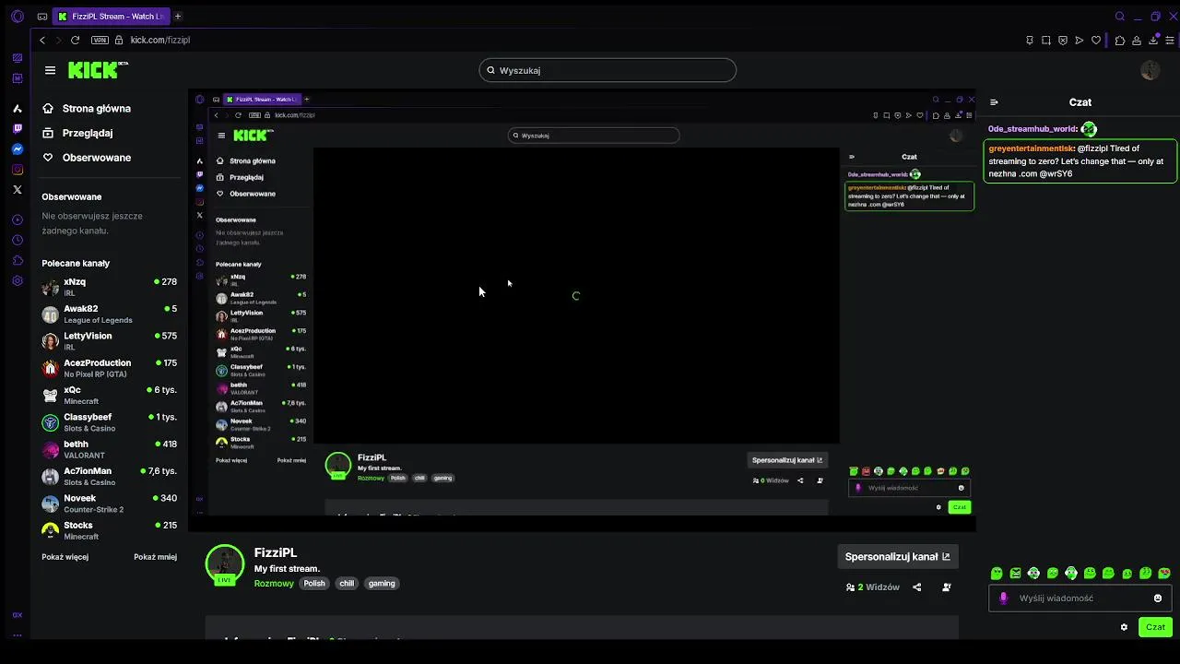Open the Rozmowy category link
Image resolution: width=1180 pixels, height=664 pixels.
274,583
